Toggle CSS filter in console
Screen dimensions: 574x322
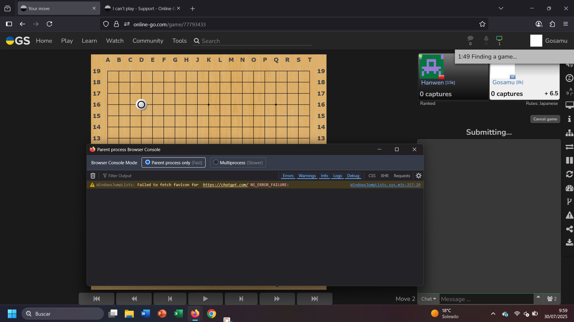coord(372,176)
